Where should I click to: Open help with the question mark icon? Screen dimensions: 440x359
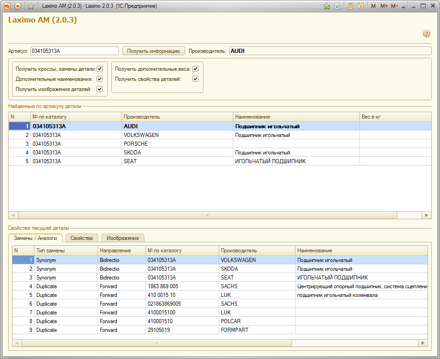427,34
